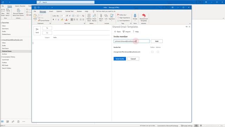Screen dimensions: 225x127
Task: Apply the text highlight color
Action: point(62,19)
